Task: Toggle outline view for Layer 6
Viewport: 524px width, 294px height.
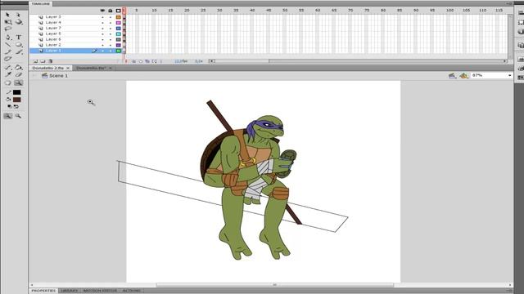Action: 118,39
